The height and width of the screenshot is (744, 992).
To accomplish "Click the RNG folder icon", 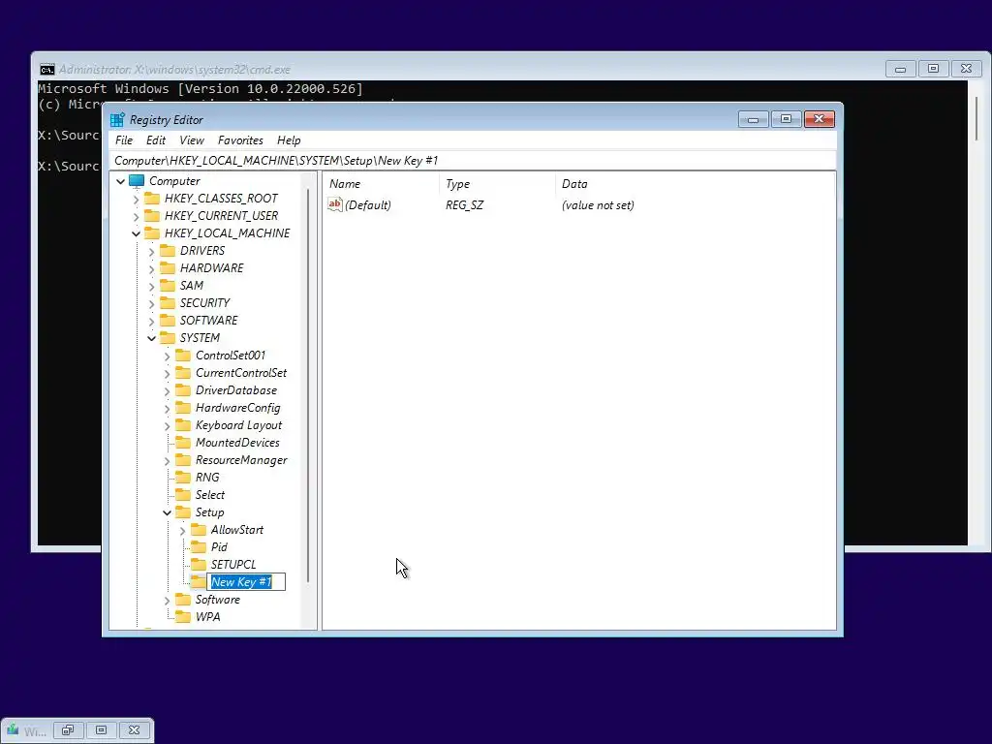I will (x=183, y=477).
